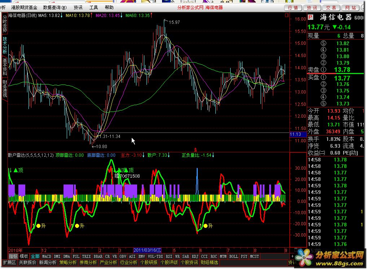Choose the TRIX indicator

pyautogui.click(x=86, y=256)
